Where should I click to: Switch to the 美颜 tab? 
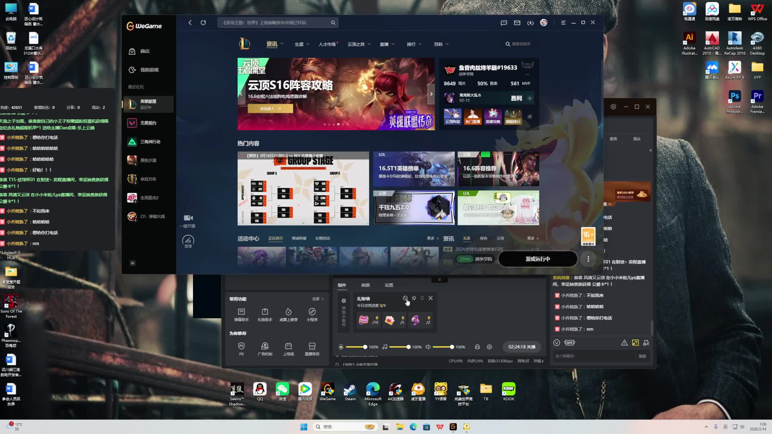click(365, 285)
